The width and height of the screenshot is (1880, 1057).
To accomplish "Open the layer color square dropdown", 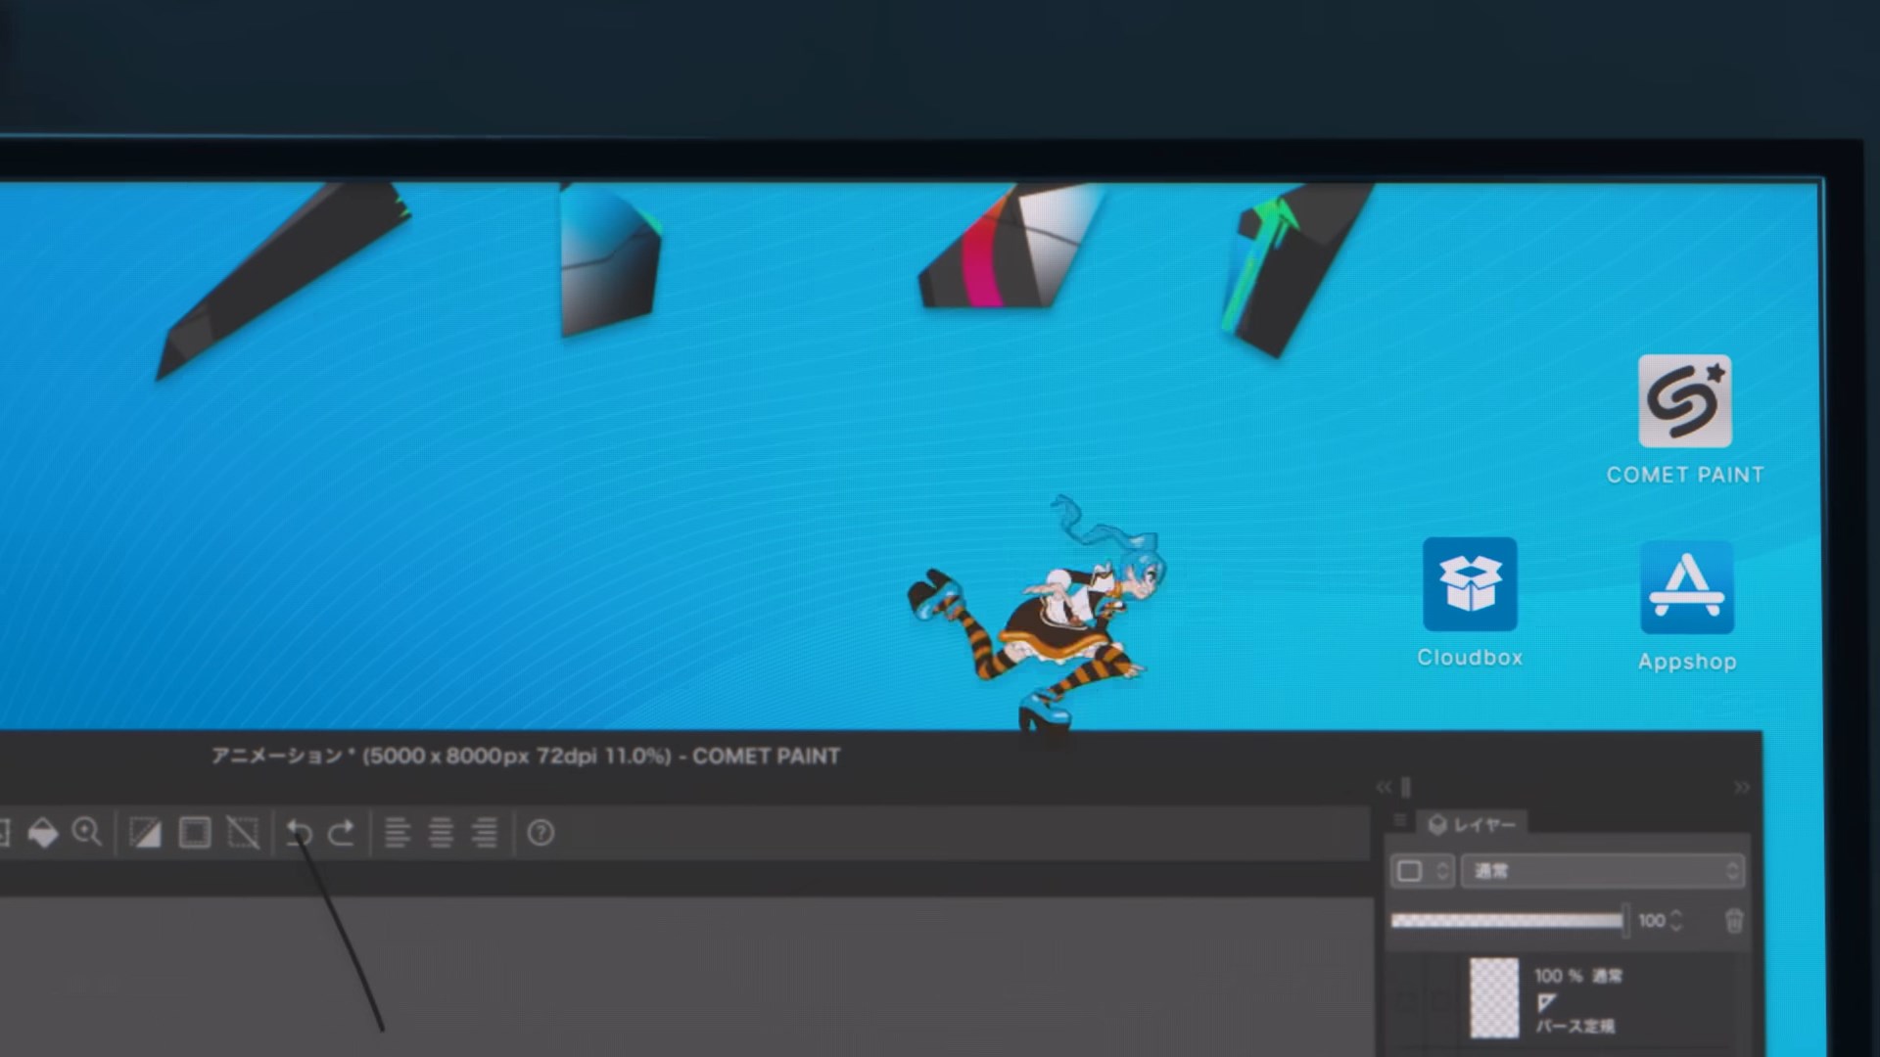I will coord(1423,871).
